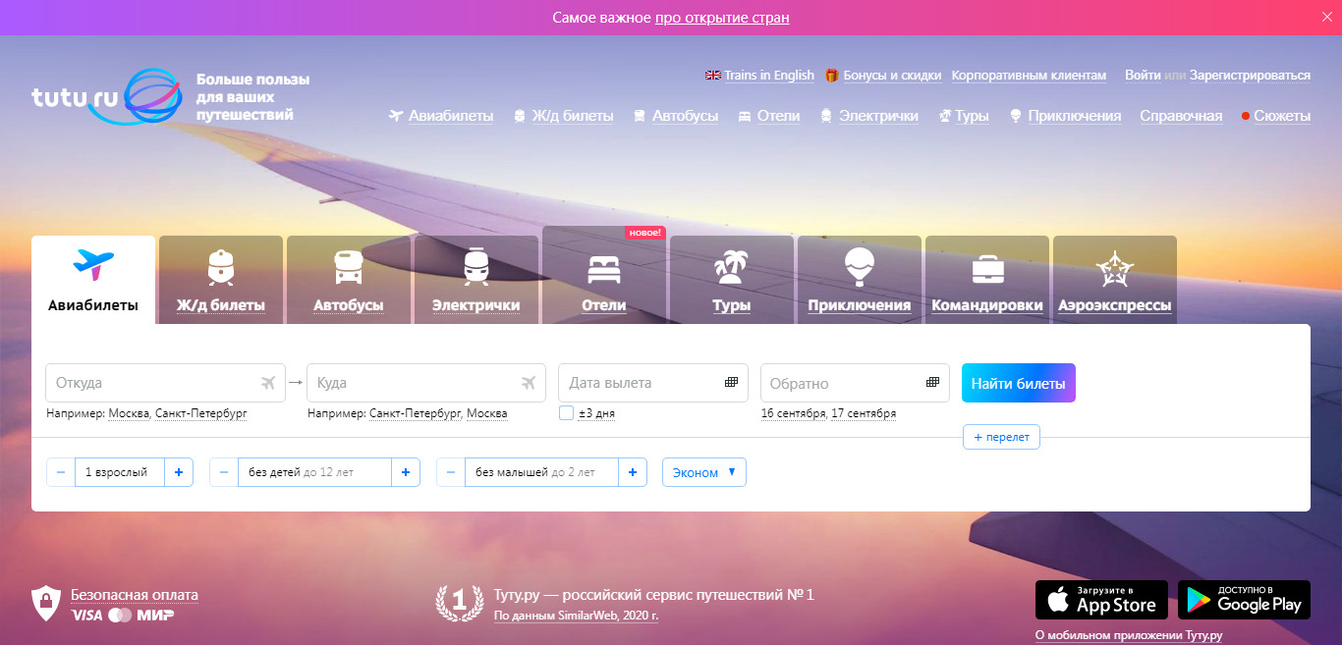The height and width of the screenshot is (645, 1342).
Task: Open Туры in top navigation menu
Action: pyautogui.click(x=972, y=116)
